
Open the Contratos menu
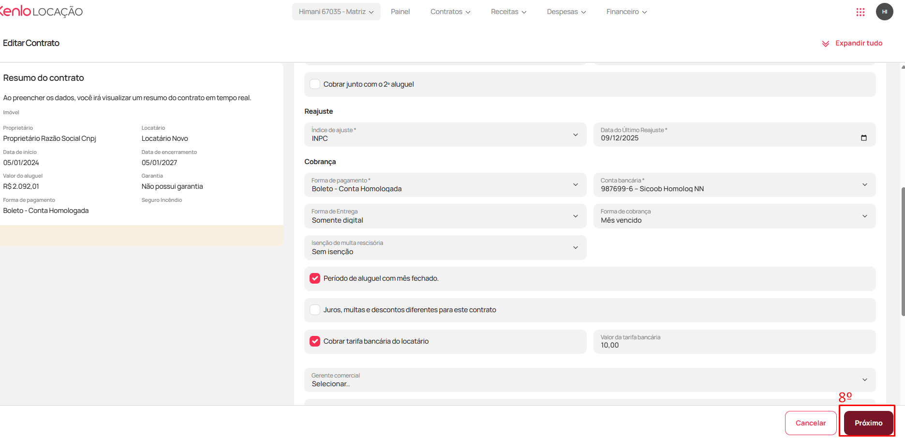450,12
